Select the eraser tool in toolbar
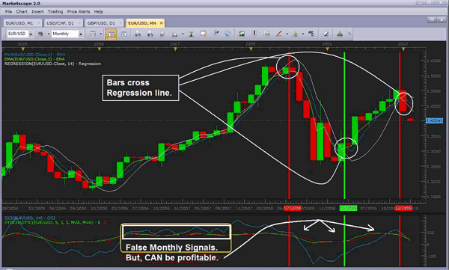Screen dimensions: 449x270 coord(326,34)
